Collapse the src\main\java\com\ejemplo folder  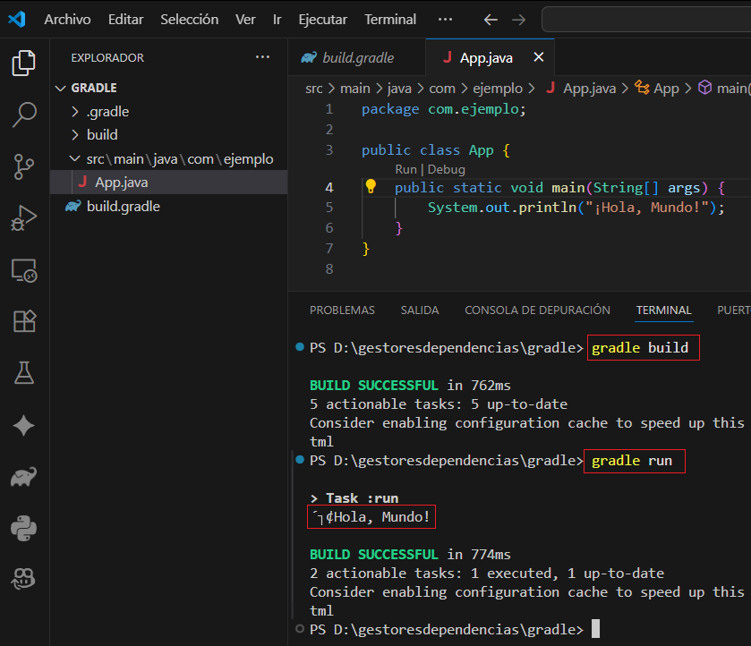coord(179,159)
